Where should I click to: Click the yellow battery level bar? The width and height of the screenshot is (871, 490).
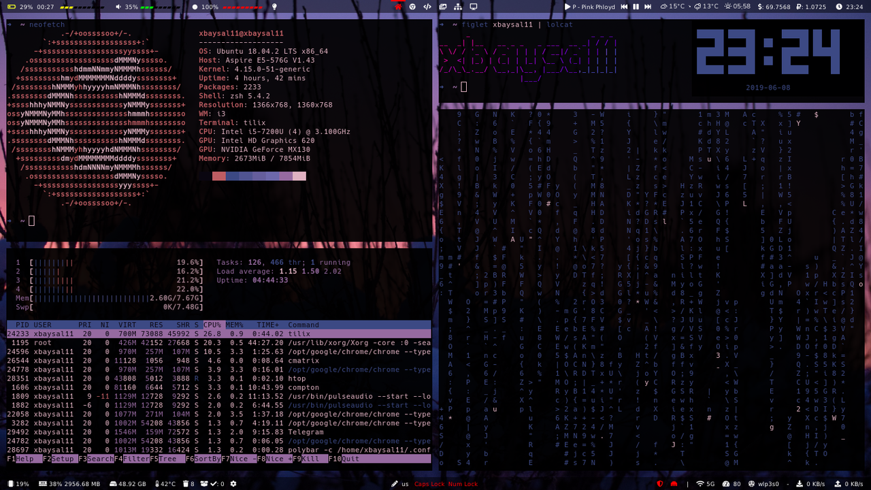(x=82, y=6)
